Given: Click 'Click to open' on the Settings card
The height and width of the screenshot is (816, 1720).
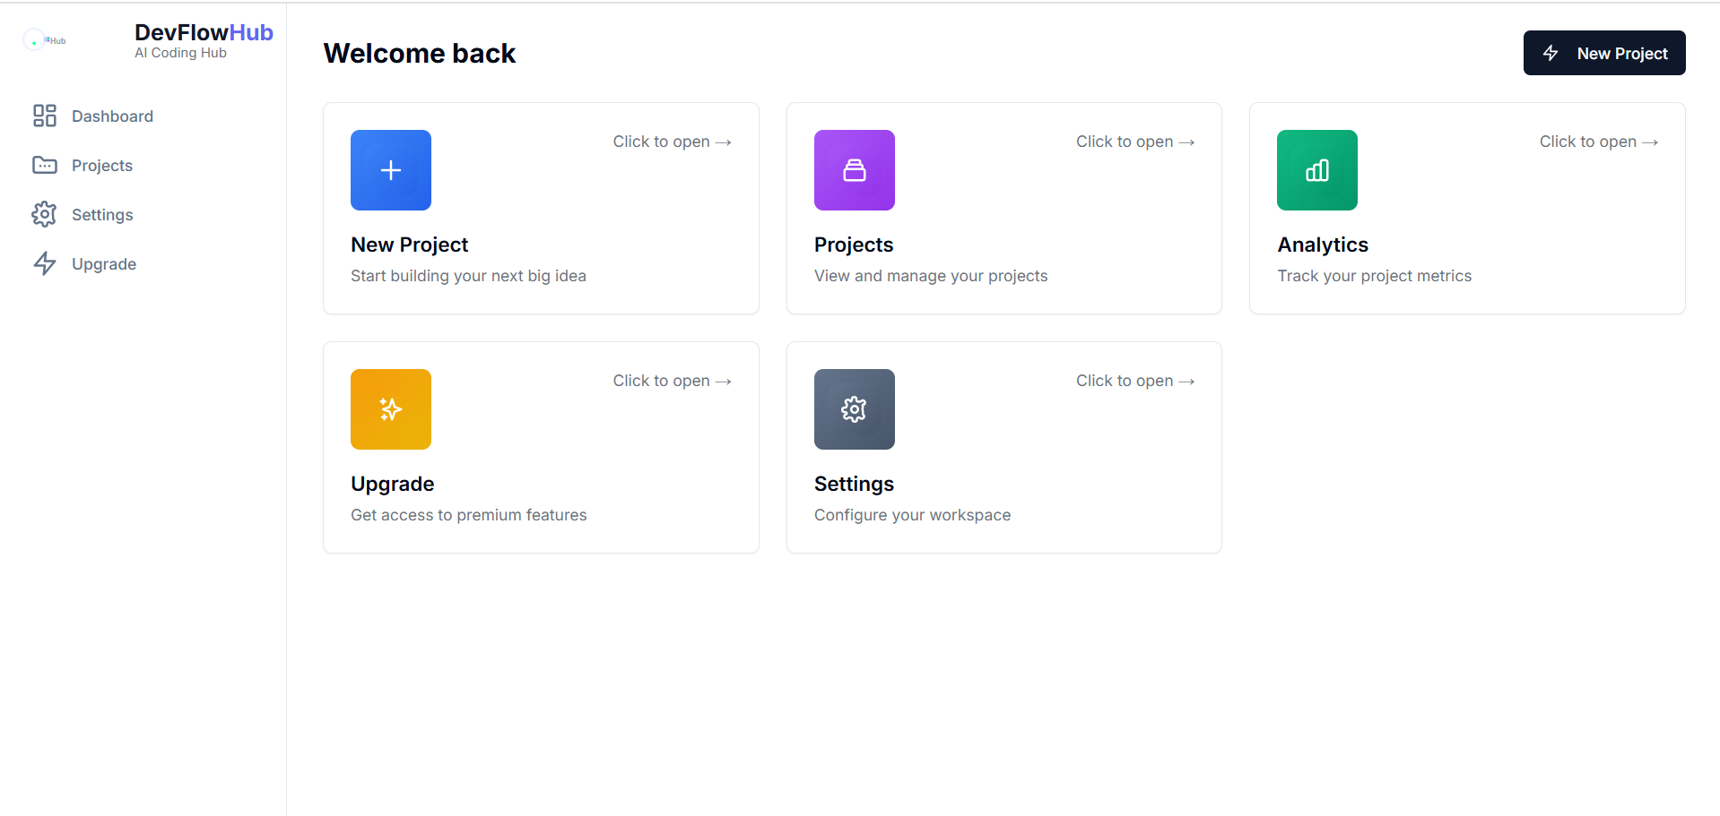Looking at the screenshot, I should 1134,381.
